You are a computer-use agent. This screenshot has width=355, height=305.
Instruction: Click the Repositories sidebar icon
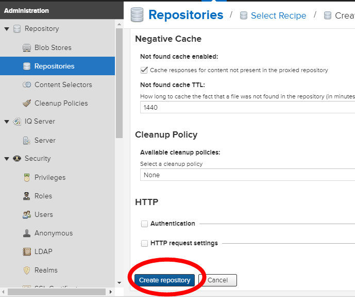tap(27, 66)
